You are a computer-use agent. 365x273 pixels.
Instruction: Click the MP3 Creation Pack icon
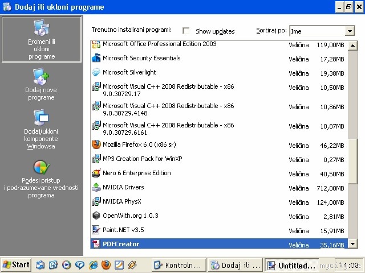tap(96, 159)
